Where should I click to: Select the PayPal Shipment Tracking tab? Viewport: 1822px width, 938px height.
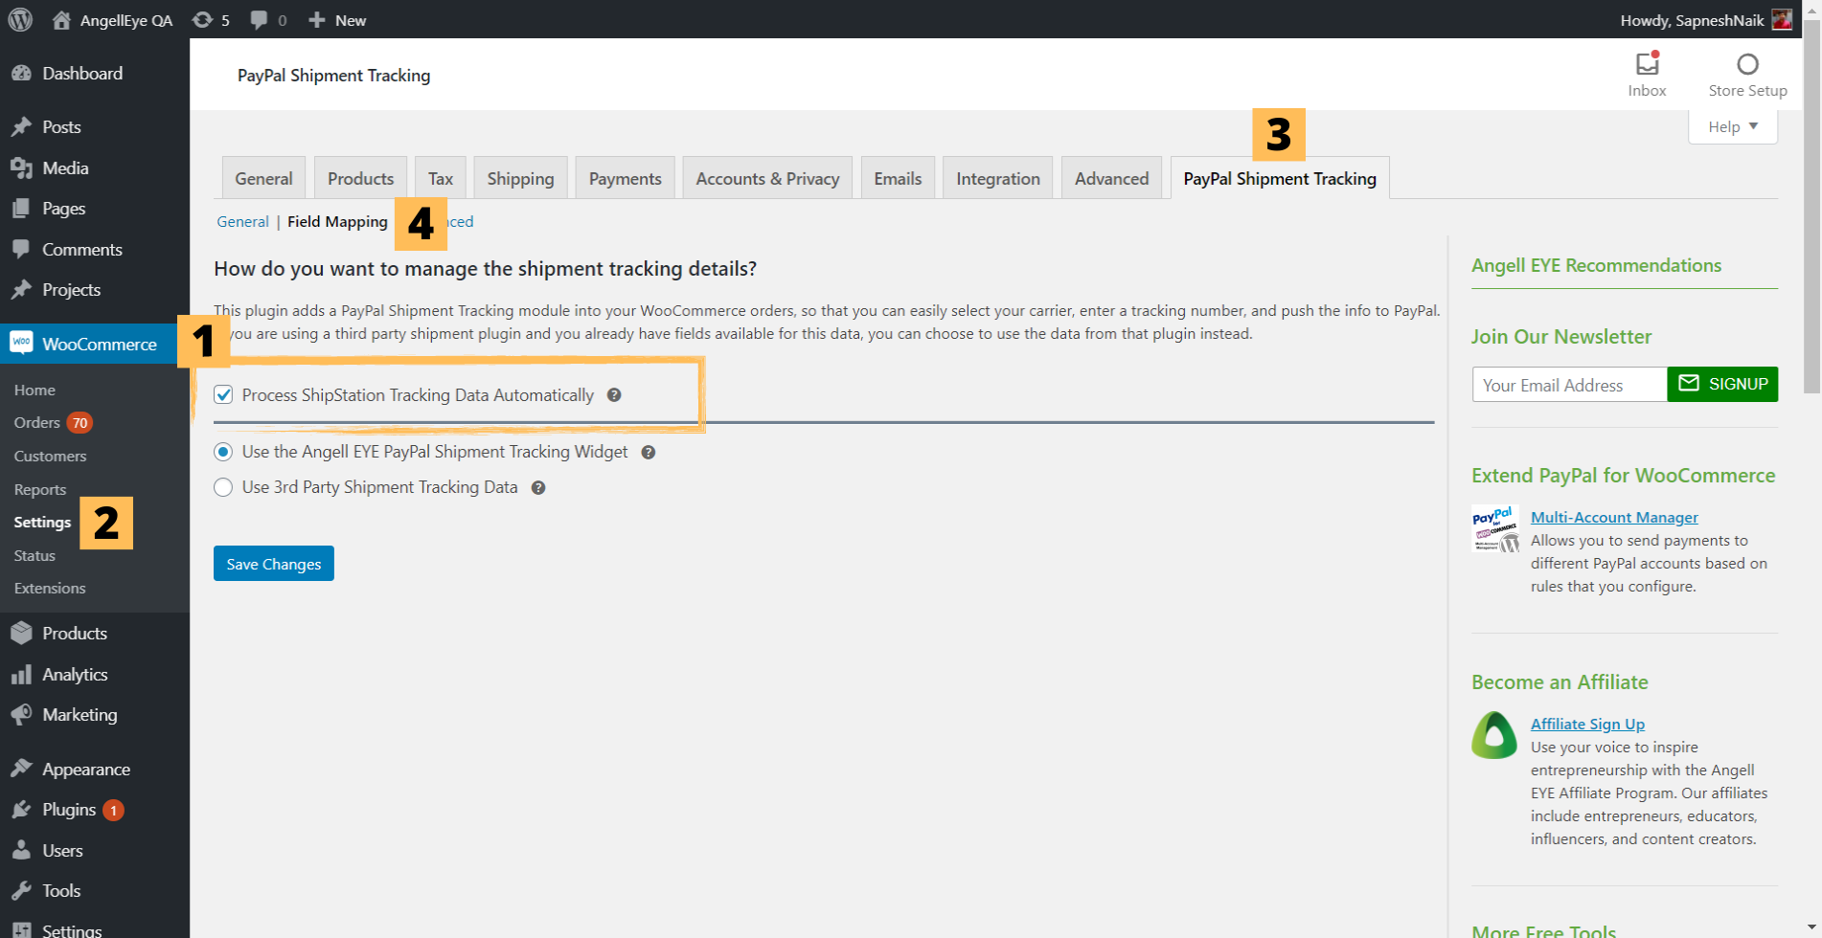pos(1280,178)
